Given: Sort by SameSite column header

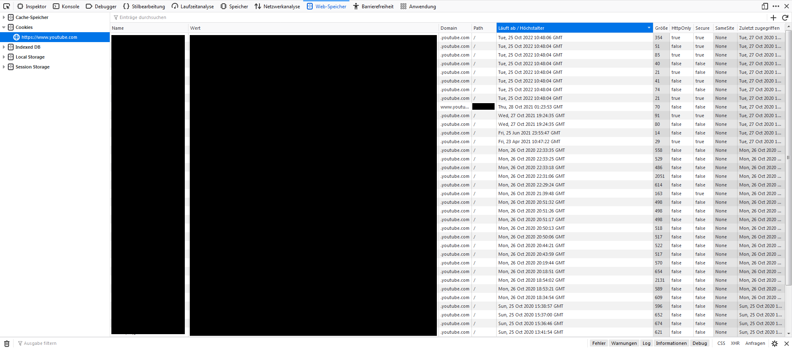Looking at the screenshot, I should 725,28.
